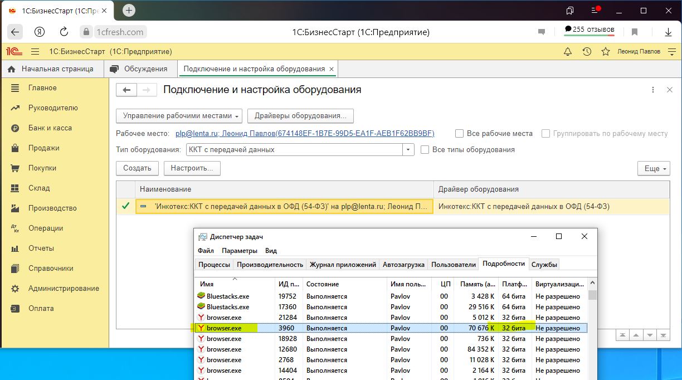
Task: Open Task Manager Параметры menu
Action: pos(240,251)
